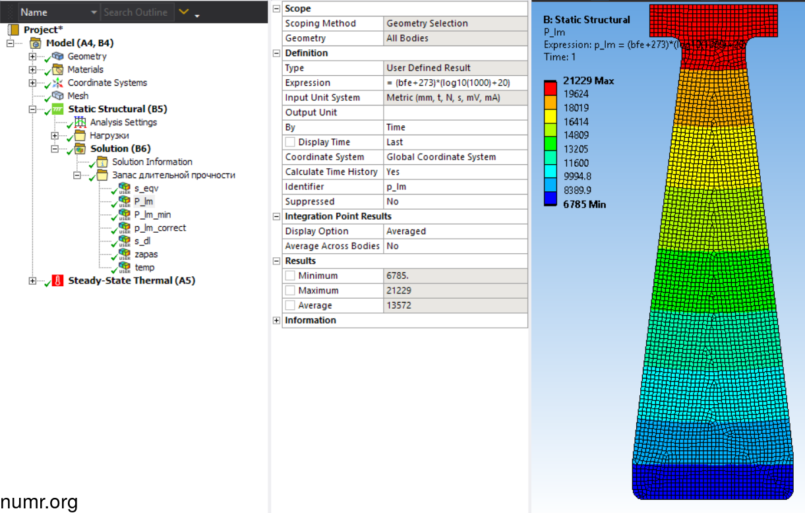Click the s_eqv user result icon

point(125,189)
